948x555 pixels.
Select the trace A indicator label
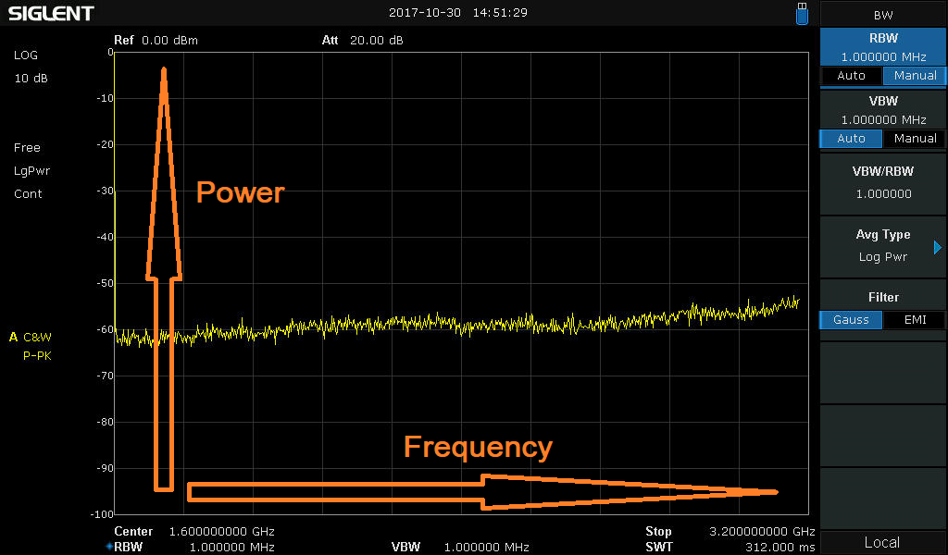14,337
